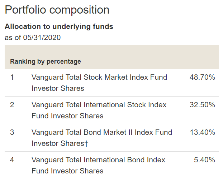The width and height of the screenshot is (223, 182).
Task: Sort by the Ranking by percentage header
Action: [46, 62]
